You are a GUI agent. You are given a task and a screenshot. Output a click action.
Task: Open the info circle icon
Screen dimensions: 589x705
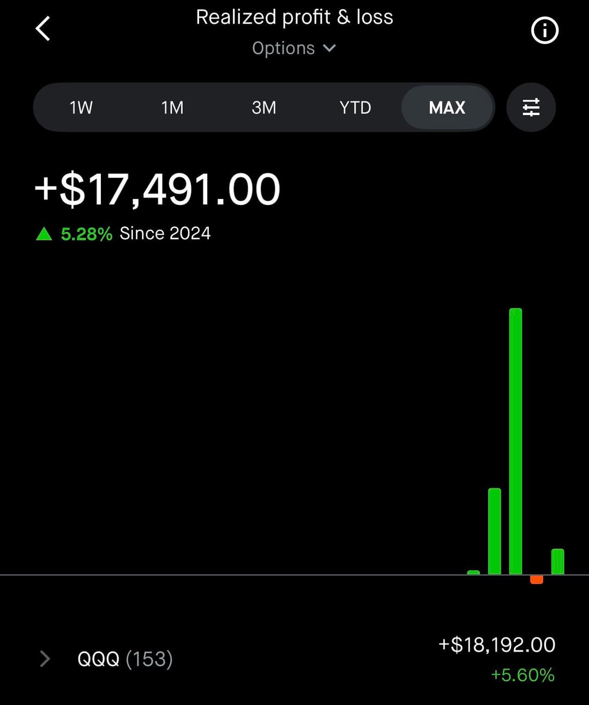(x=544, y=30)
